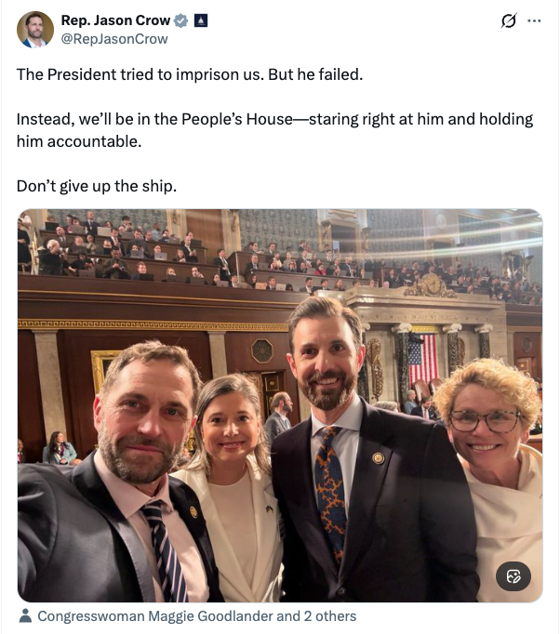
Task: Open Grok explain post icon
Action: (508, 20)
